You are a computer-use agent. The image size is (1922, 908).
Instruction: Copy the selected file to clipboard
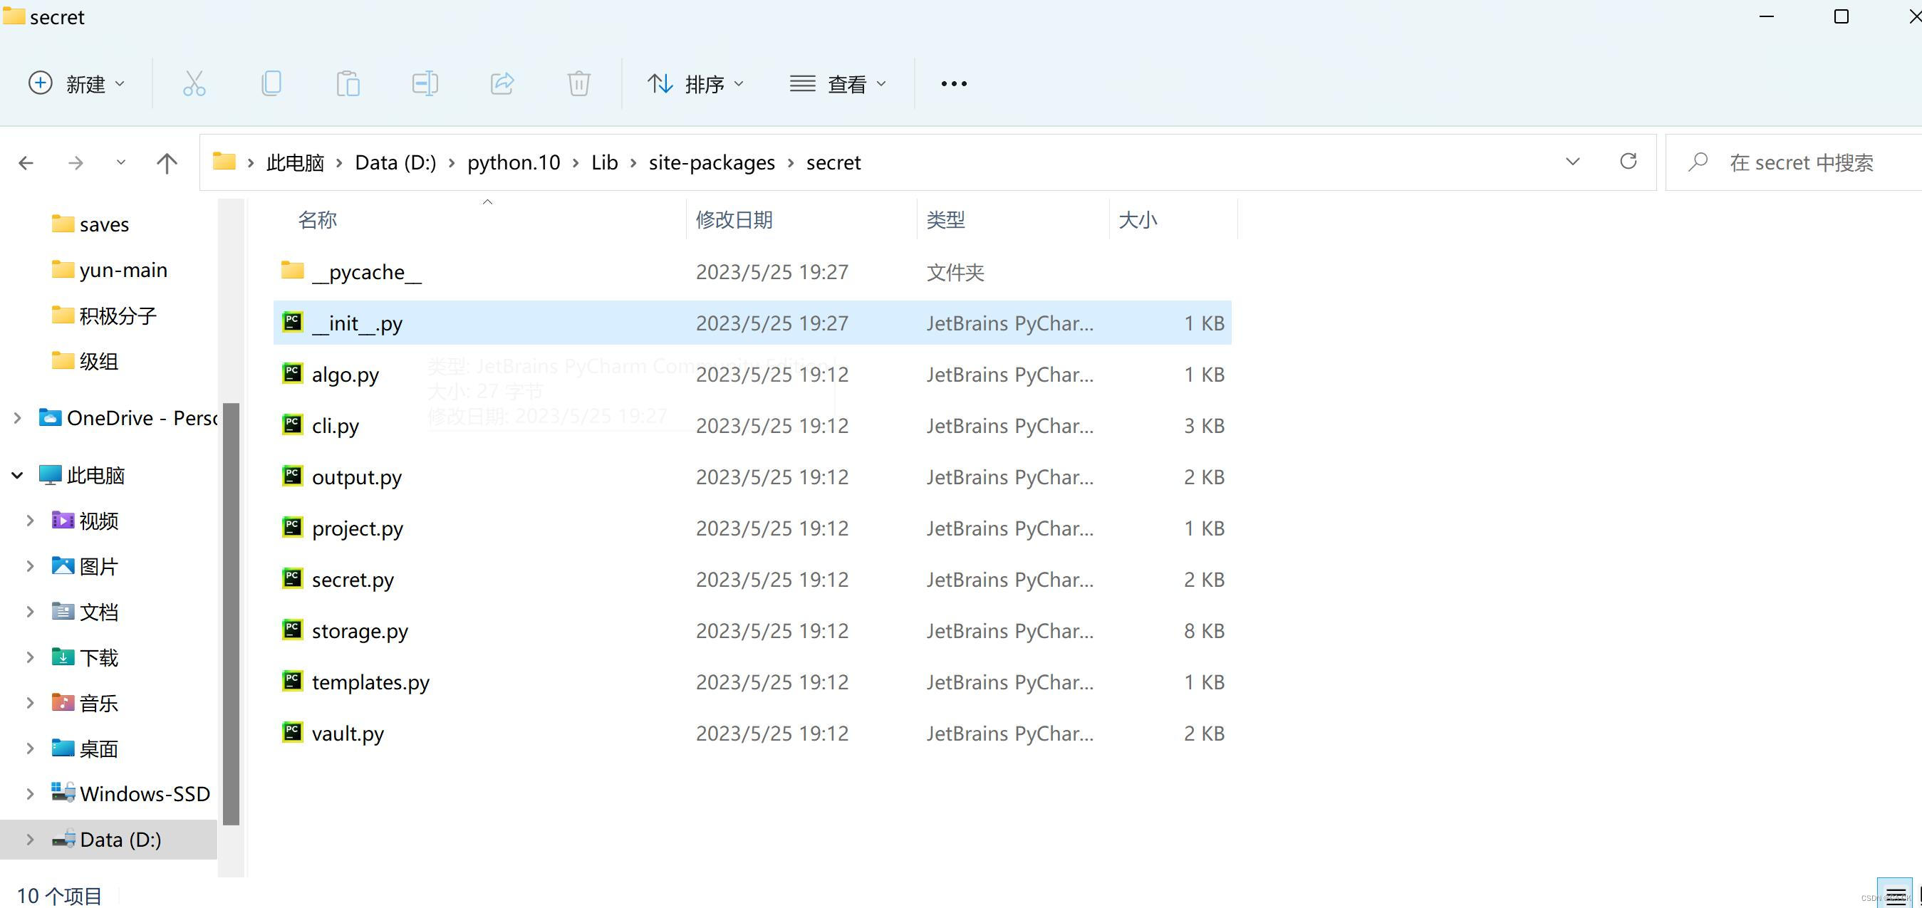click(271, 83)
